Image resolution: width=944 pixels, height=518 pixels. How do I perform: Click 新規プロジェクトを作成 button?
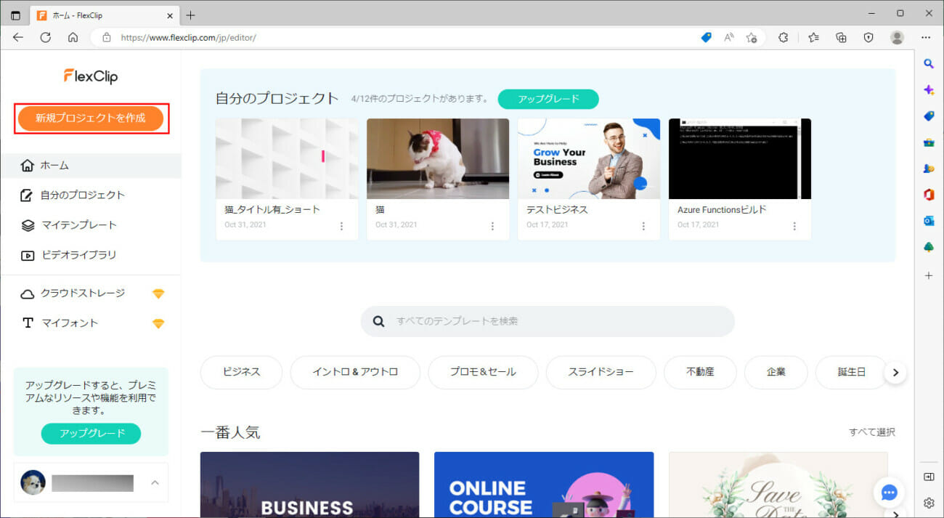(x=91, y=118)
